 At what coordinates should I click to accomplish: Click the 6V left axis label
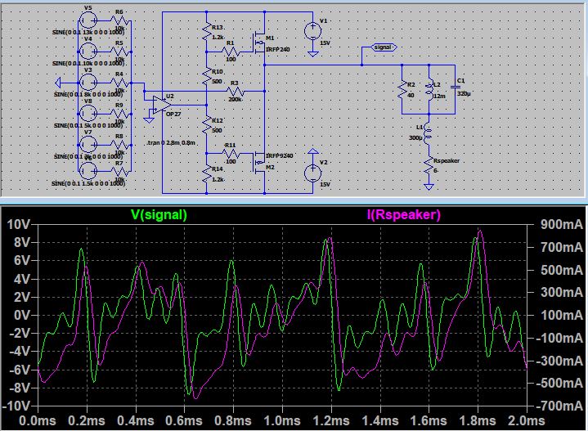coord(22,260)
